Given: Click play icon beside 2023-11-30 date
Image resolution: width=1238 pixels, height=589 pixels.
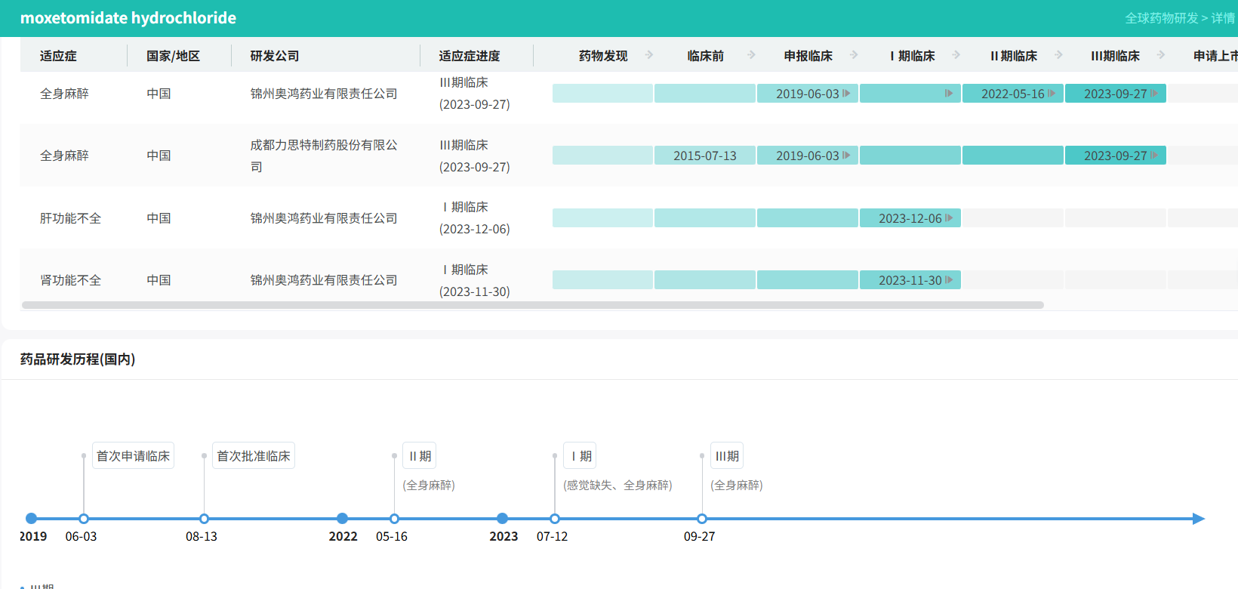Looking at the screenshot, I should [x=949, y=280].
